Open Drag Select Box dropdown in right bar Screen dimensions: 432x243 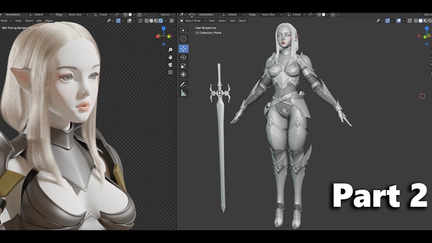point(272,15)
